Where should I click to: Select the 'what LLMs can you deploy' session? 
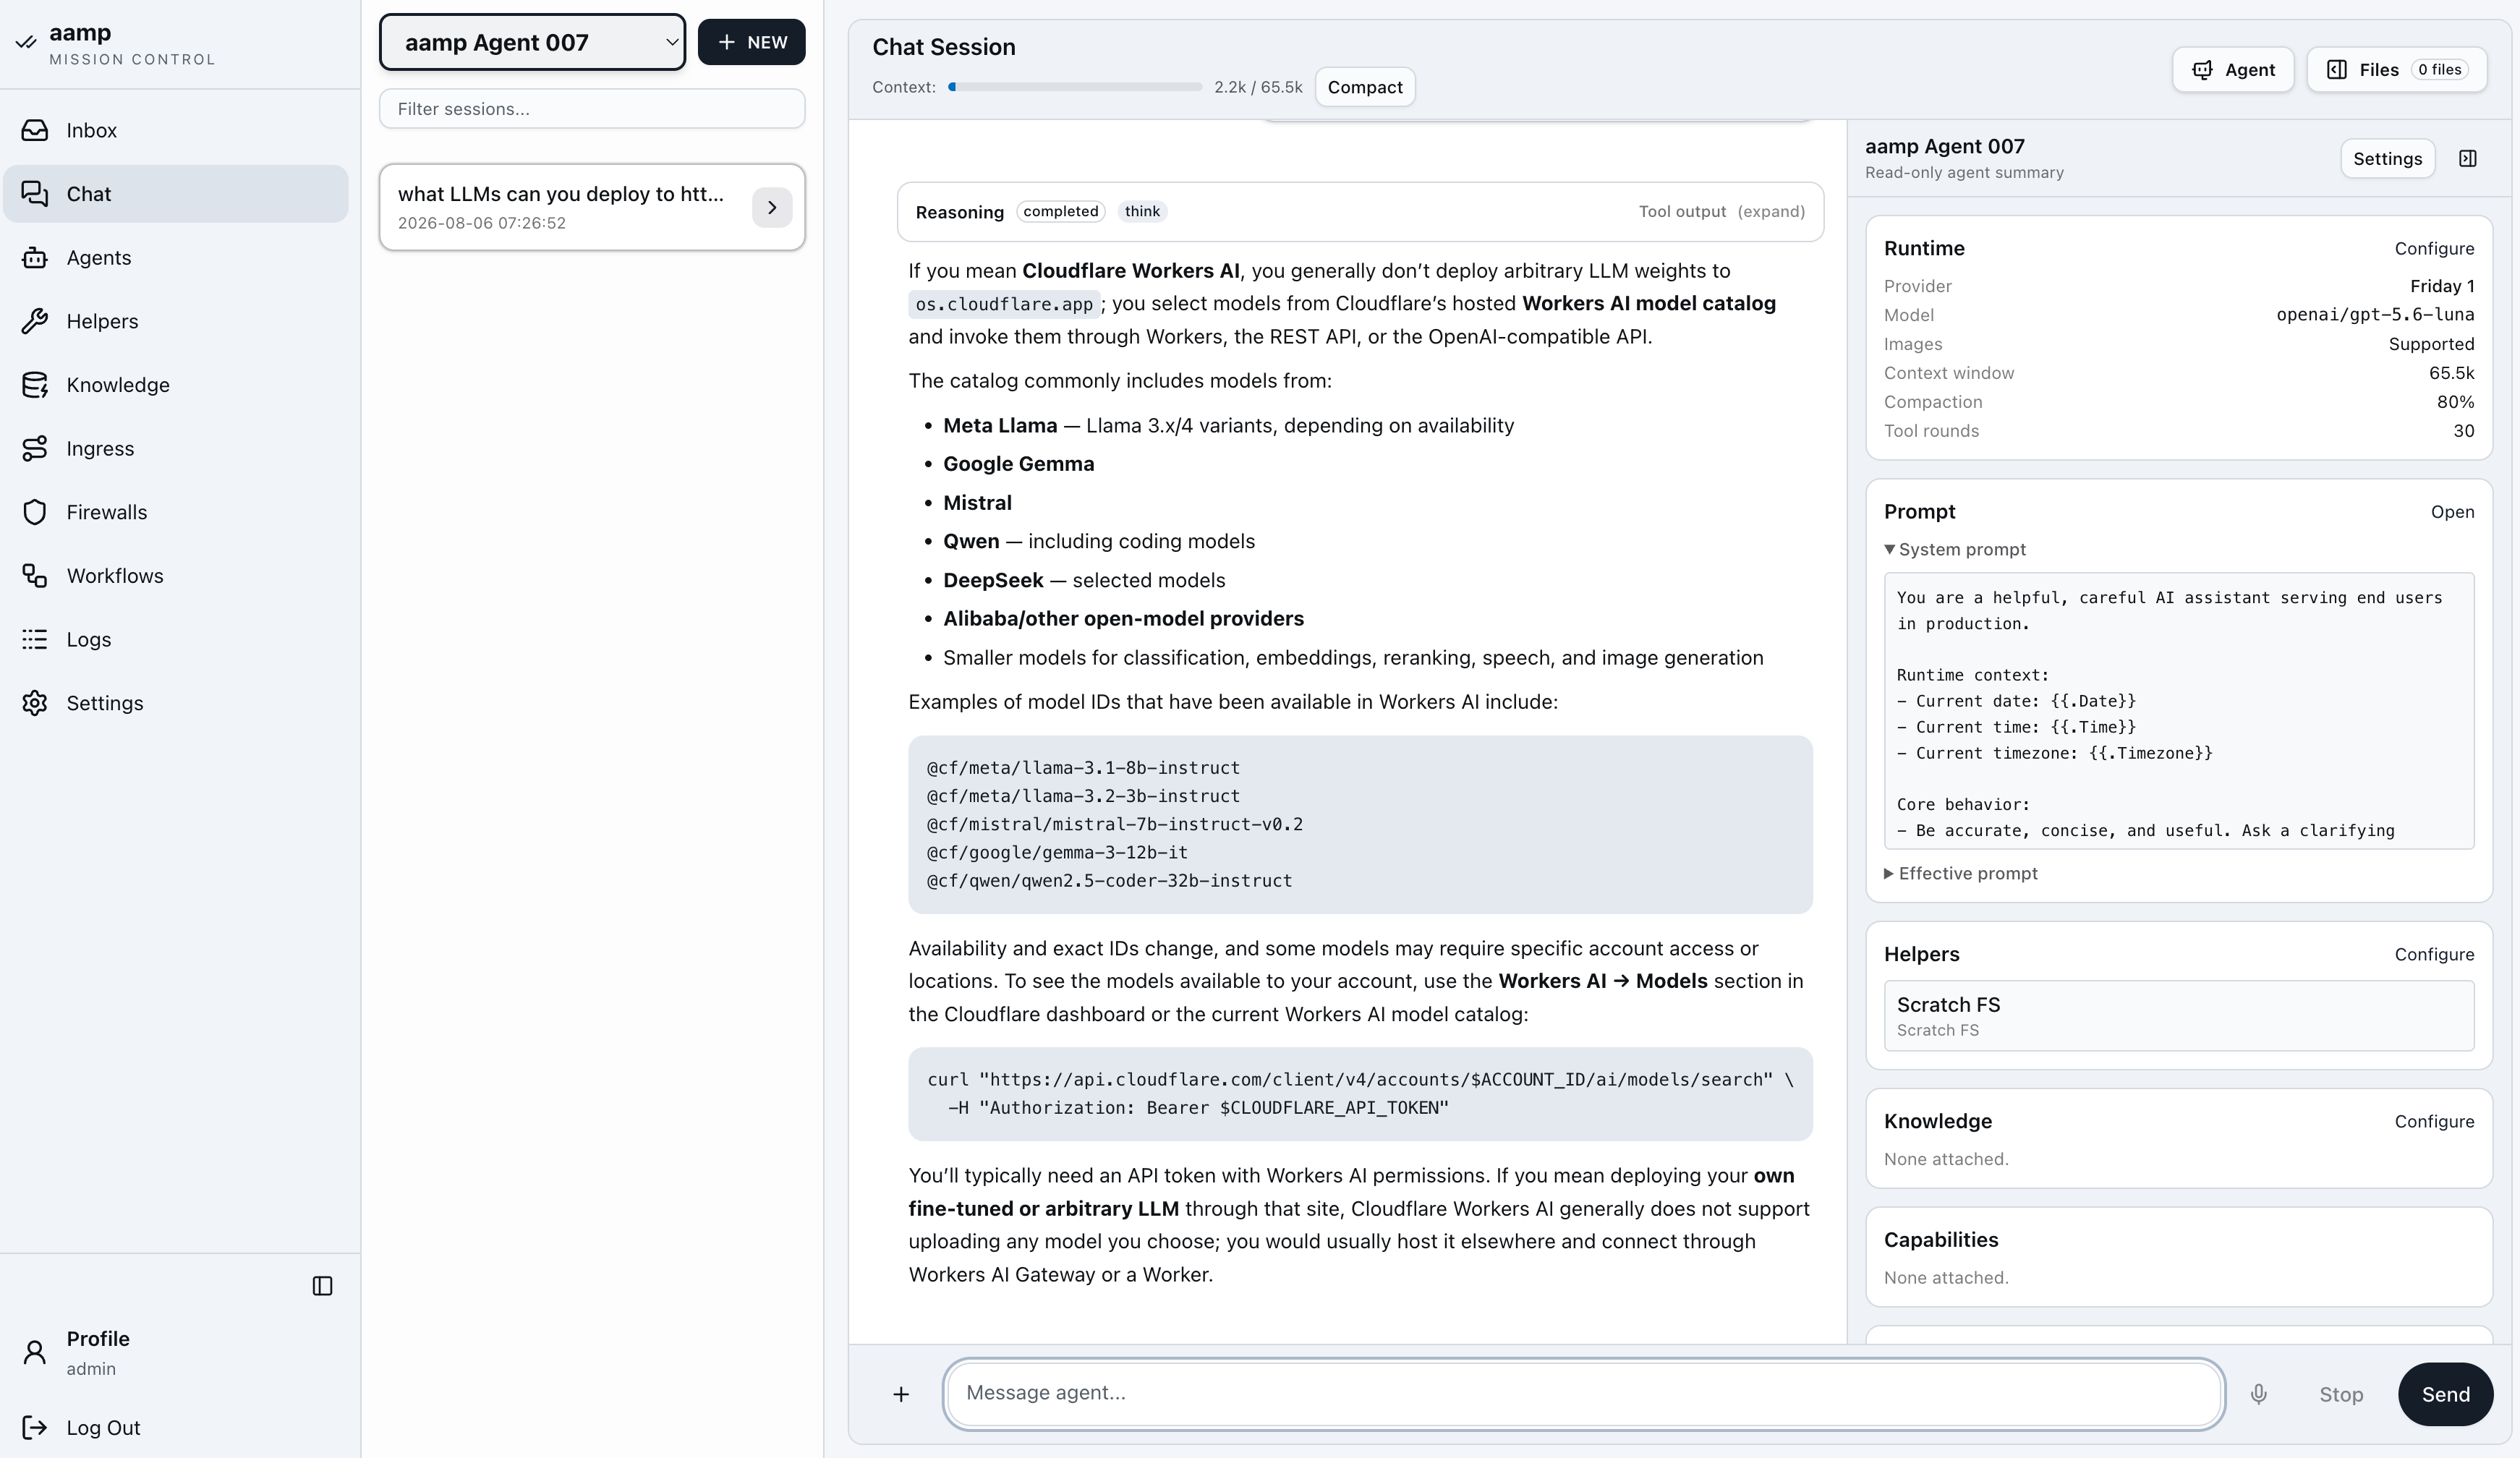592,208
